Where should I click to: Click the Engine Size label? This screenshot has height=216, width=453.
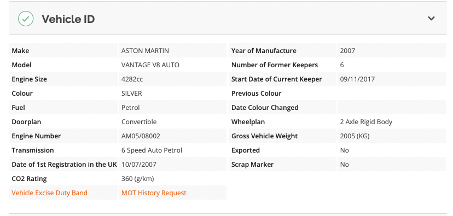tap(29, 79)
